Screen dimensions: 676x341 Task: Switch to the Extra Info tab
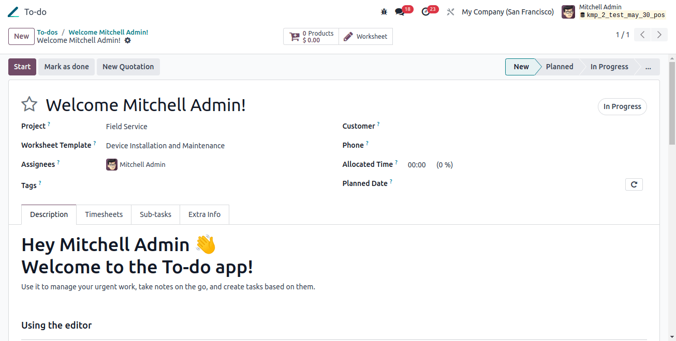coord(204,214)
